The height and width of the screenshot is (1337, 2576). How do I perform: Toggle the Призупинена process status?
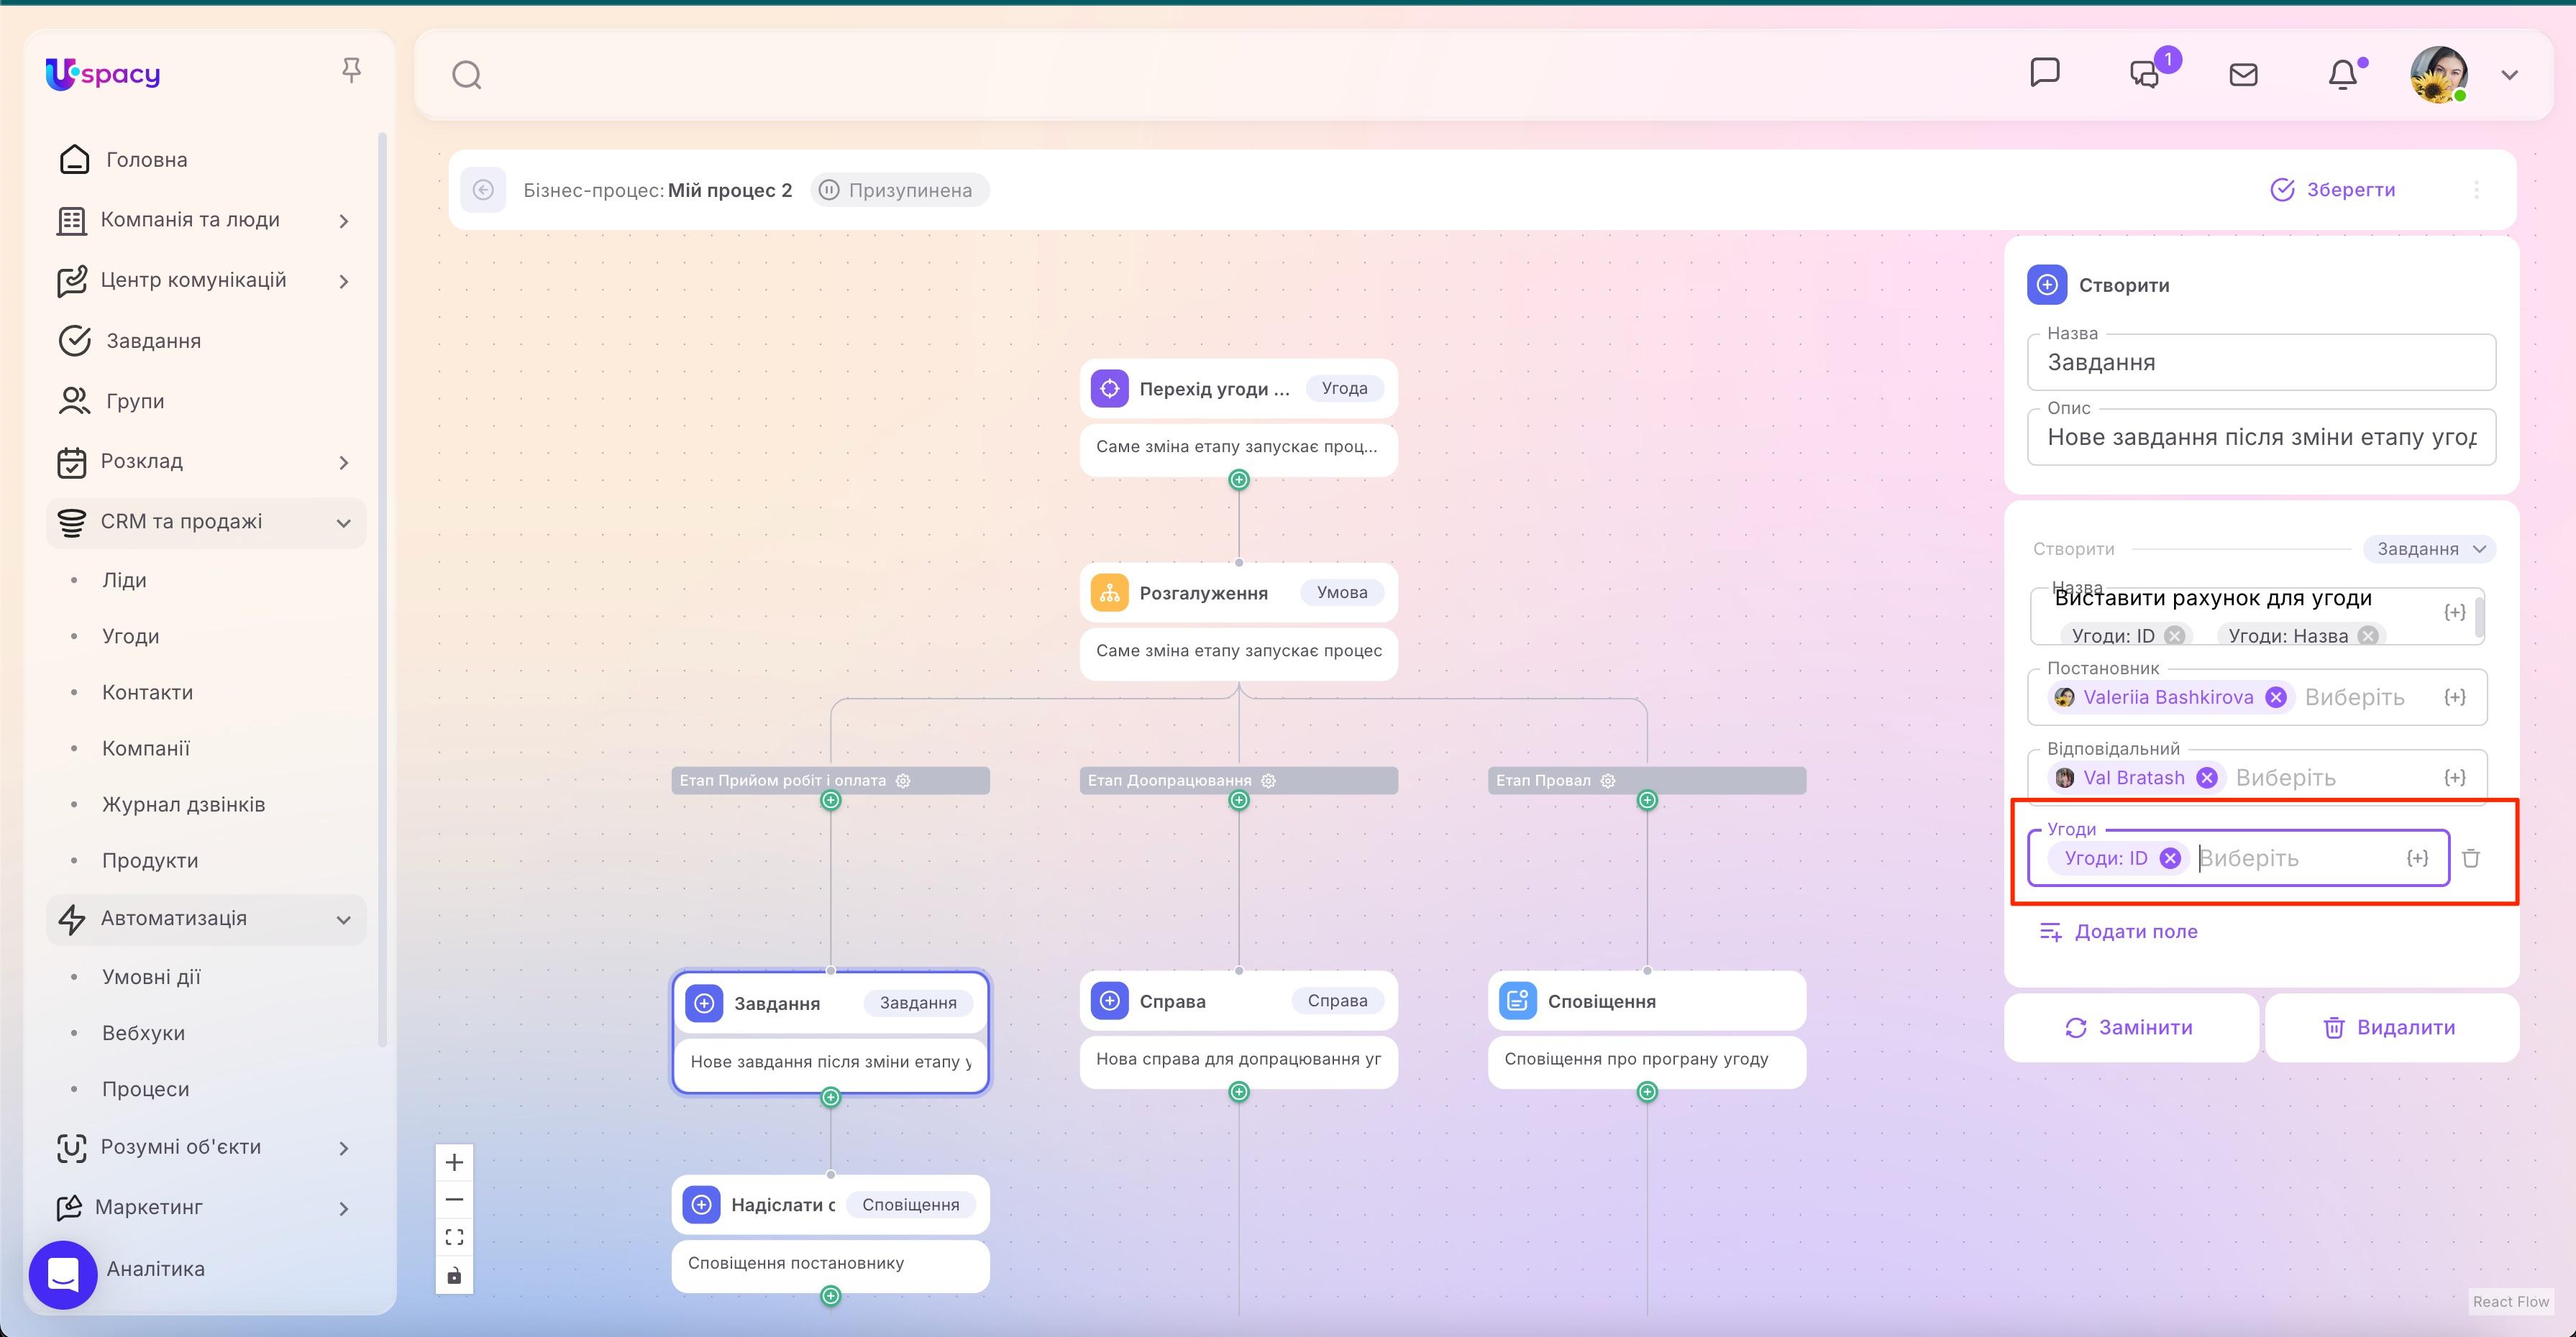point(899,189)
